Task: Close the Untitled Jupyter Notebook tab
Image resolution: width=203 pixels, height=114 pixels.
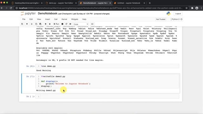Action: coord(144,3)
